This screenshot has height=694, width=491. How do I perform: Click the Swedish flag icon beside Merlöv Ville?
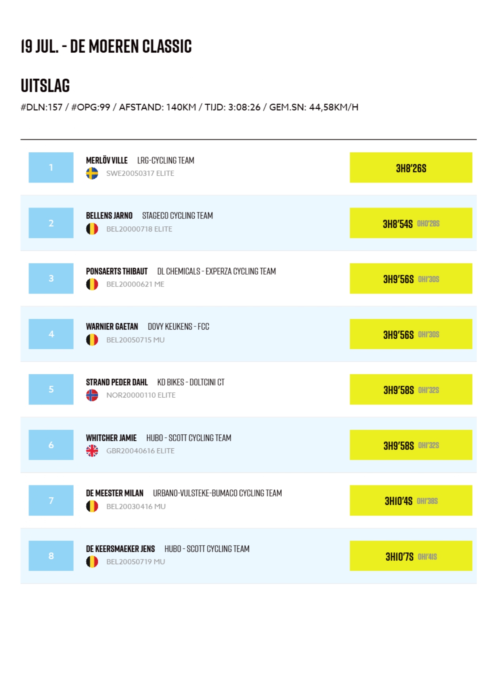coord(92,173)
